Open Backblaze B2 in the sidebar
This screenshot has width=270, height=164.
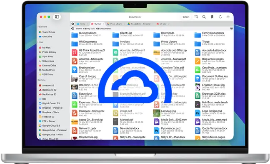(x=47, y=90)
